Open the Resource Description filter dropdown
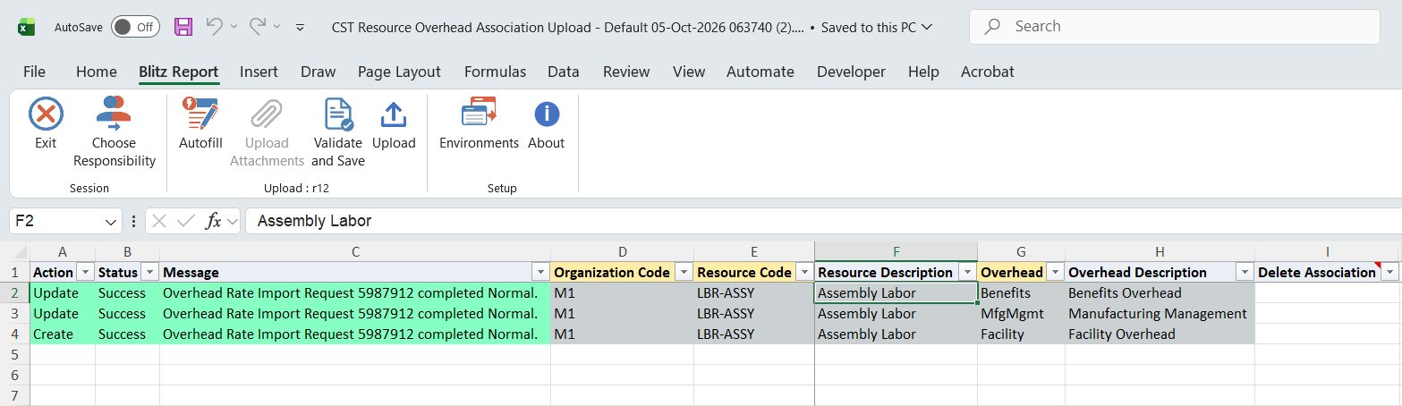The height and width of the screenshot is (406, 1402). 966,272
